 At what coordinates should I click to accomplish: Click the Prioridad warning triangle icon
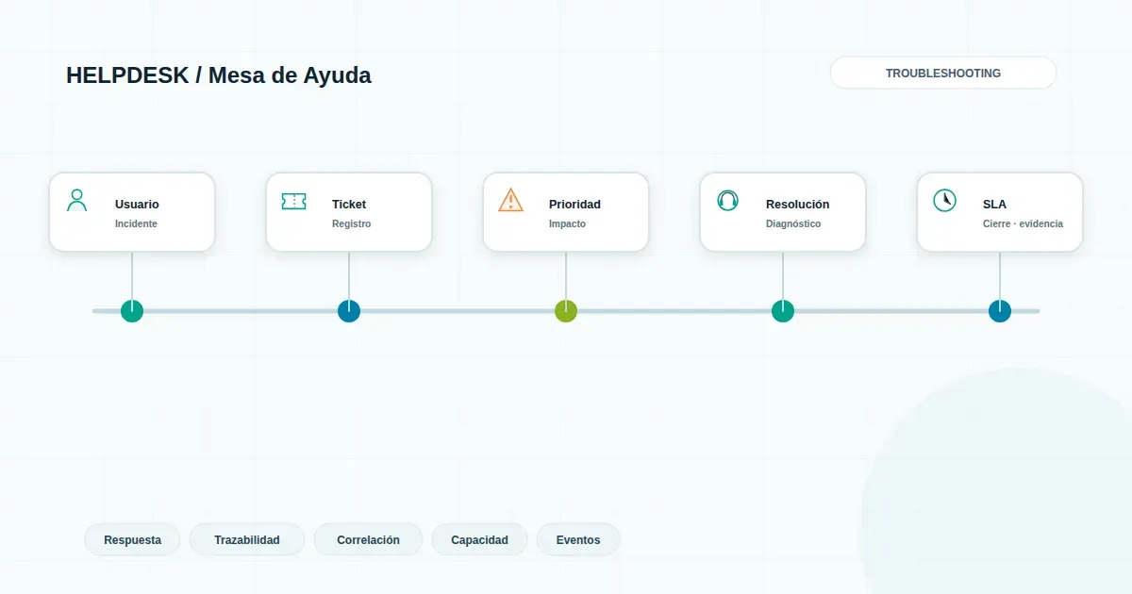click(x=510, y=200)
